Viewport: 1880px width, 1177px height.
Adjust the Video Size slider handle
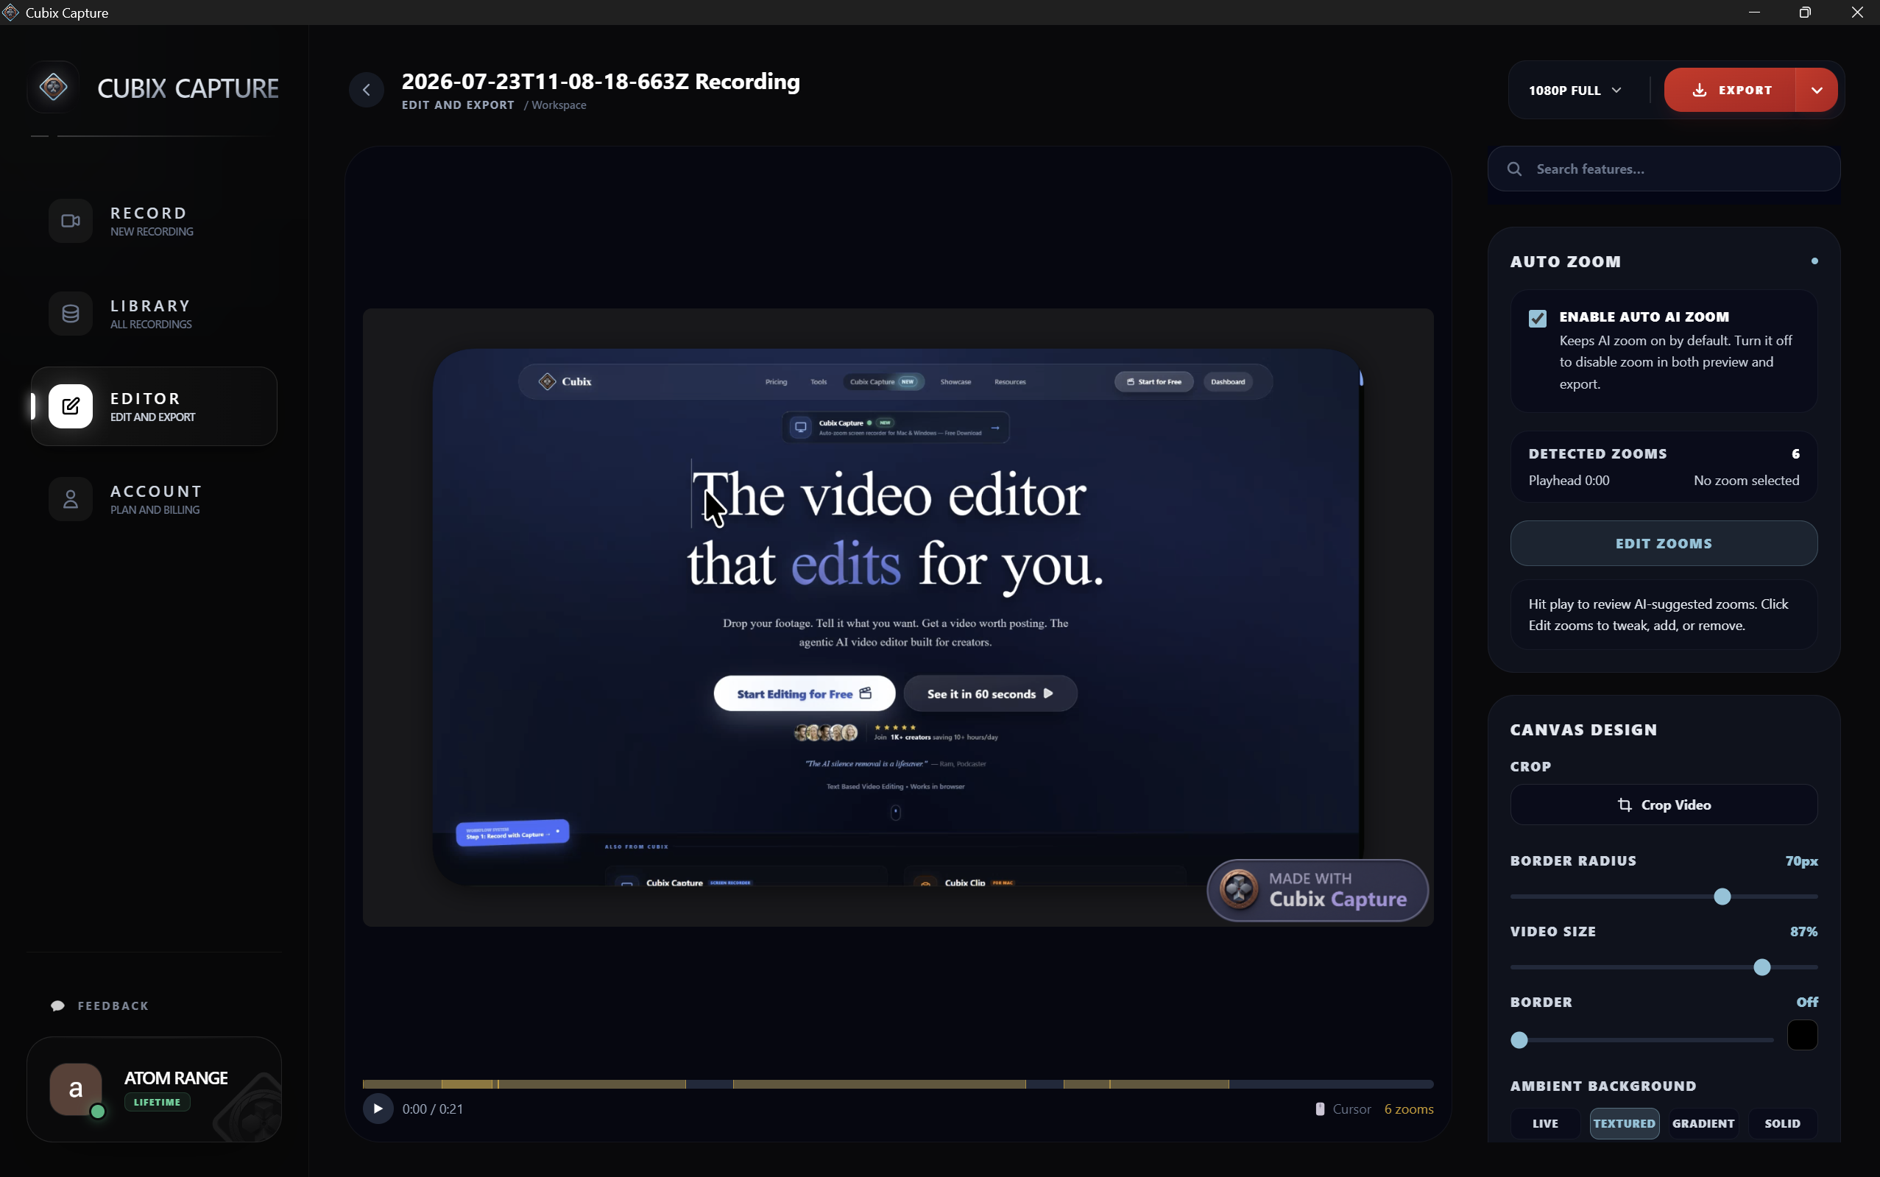pos(1761,968)
